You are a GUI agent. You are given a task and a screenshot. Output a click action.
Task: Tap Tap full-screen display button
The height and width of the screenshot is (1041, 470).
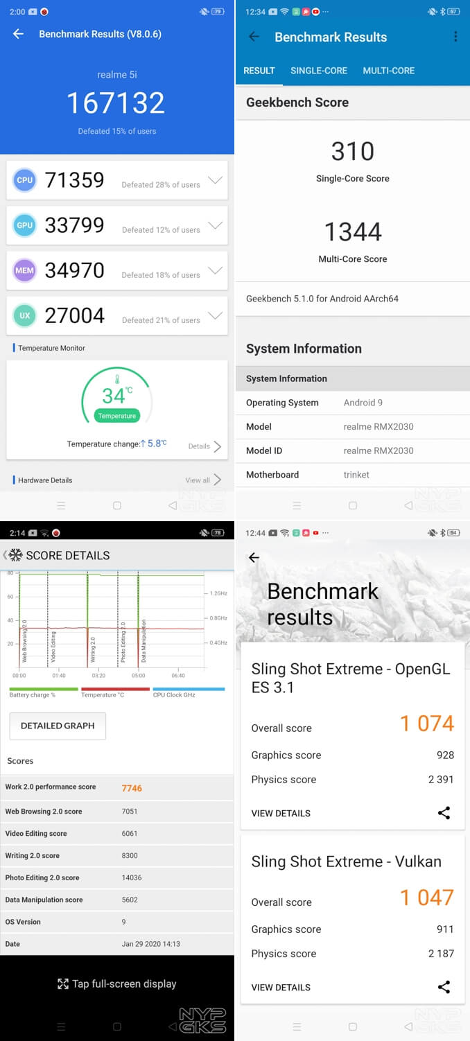[116, 983]
